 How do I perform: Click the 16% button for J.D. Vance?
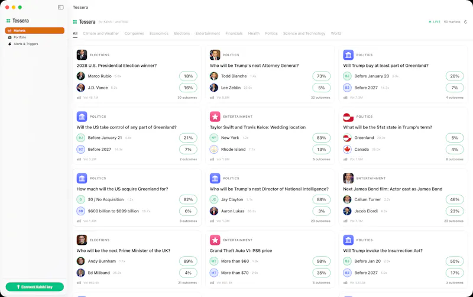pyautogui.click(x=188, y=88)
